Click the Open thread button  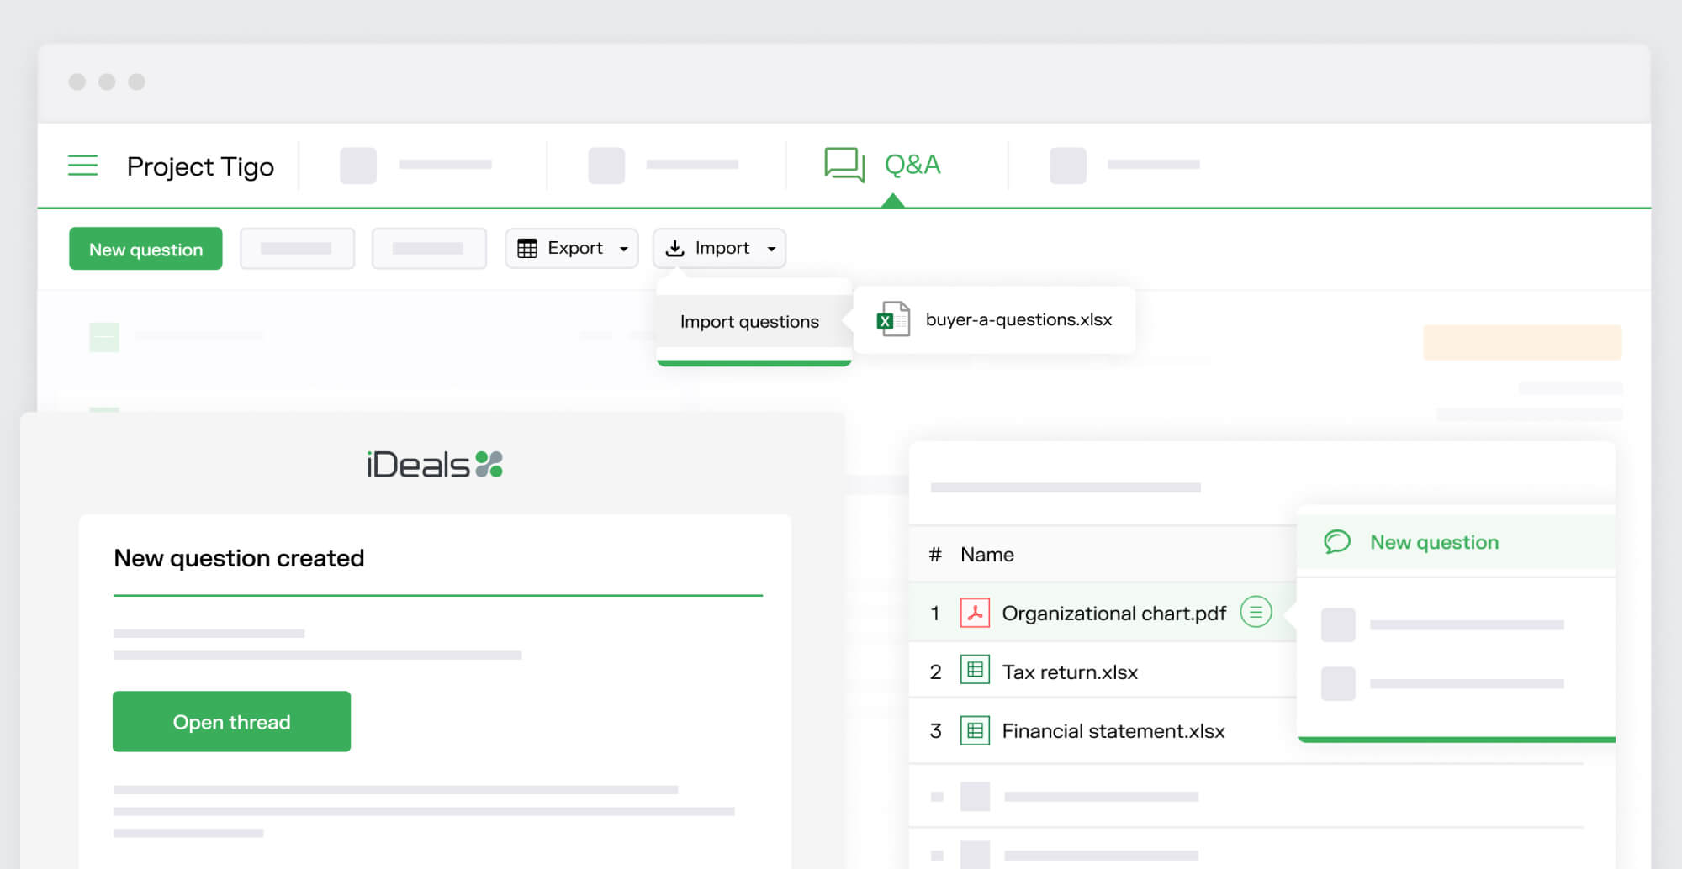click(x=231, y=721)
